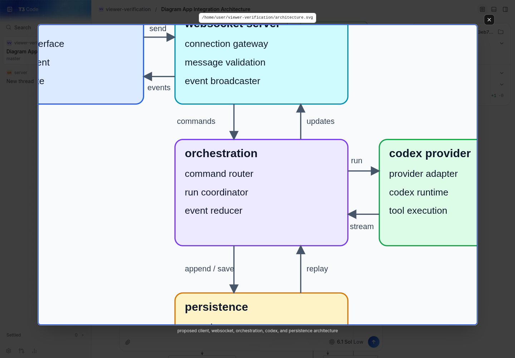
Task: Click the 'event broadcaster' text in the diagram
Action: coord(222,81)
